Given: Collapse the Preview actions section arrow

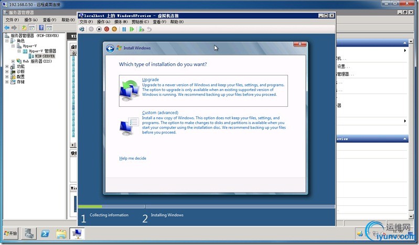Looking at the screenshot, I should pos(404,139).
